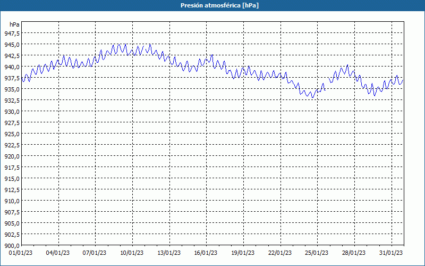
Task: Select the 925,0 axis value
Action: [12, 134]
